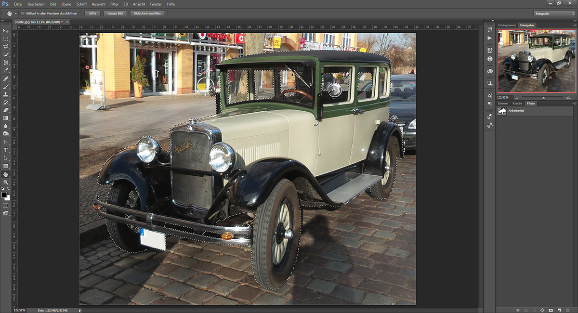The image size is (578, 313).
Task: Click the 'Bildschirm ausfüllen' button
Action: pos(147,13)
